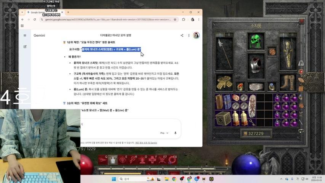Click the Chrome address bar URL
Image resolution: width=325 pixels, height=183 pixels.
tap(108, 19)
